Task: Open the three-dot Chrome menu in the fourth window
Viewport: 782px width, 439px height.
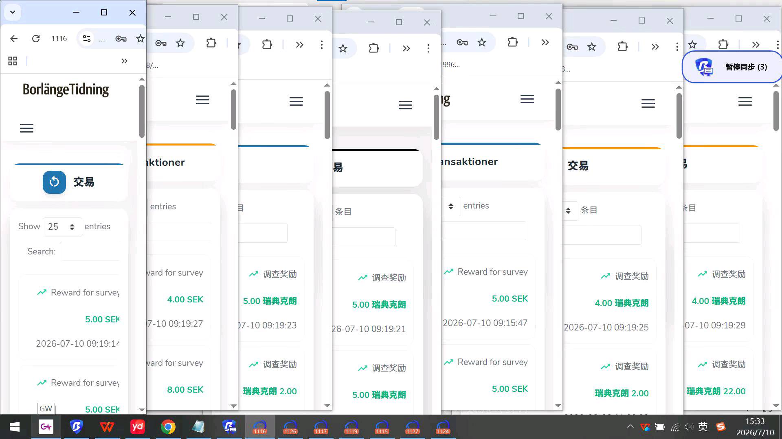Action: 428,49
